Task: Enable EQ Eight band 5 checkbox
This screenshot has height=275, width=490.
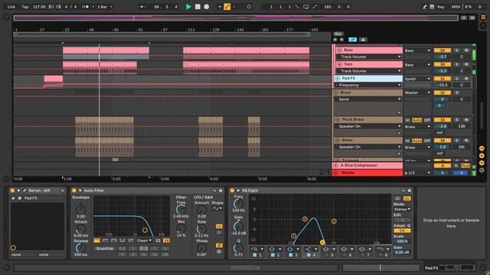Action: (327, 255)
